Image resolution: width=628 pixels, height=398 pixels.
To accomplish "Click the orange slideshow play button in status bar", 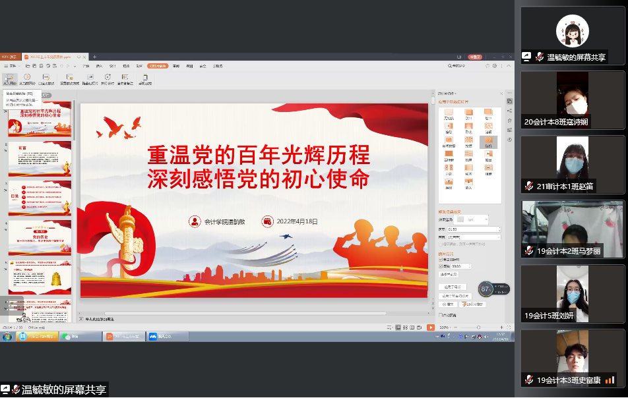I will click(x=430, y=327).
